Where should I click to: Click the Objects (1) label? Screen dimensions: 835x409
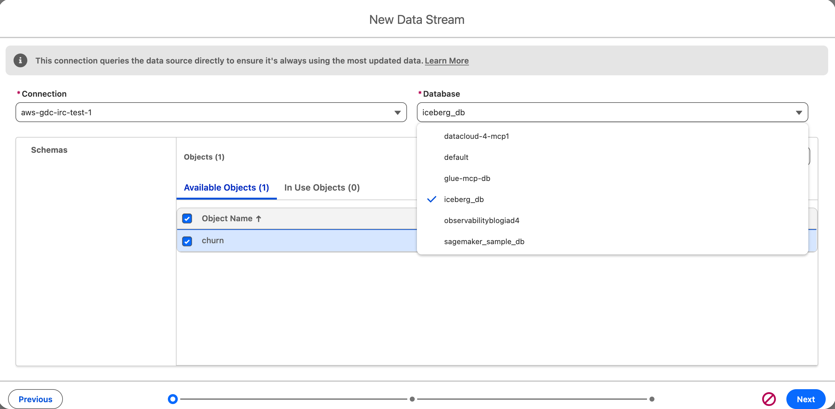point(204,157)
